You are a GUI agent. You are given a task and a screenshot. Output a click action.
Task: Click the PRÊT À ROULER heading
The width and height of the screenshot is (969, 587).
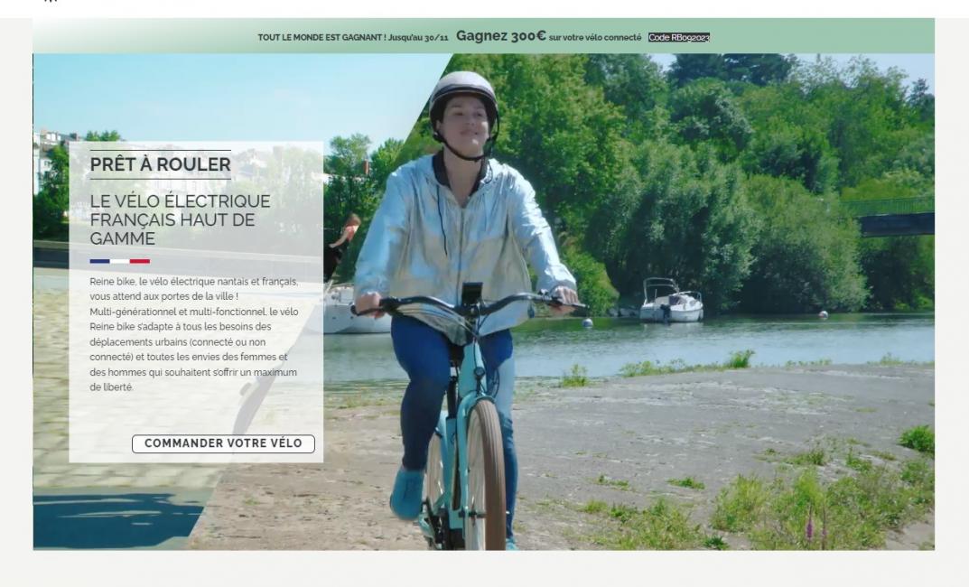[160, 164]
